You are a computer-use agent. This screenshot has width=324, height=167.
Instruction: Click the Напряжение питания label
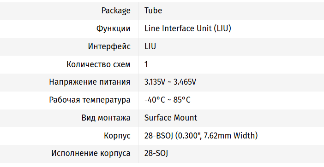click(x=90, y=82)
